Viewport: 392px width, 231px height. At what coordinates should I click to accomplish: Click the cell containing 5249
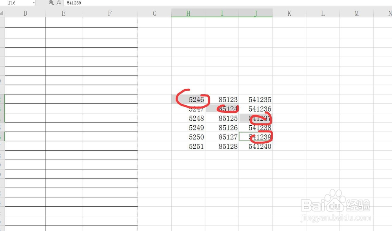coord(188,127)
